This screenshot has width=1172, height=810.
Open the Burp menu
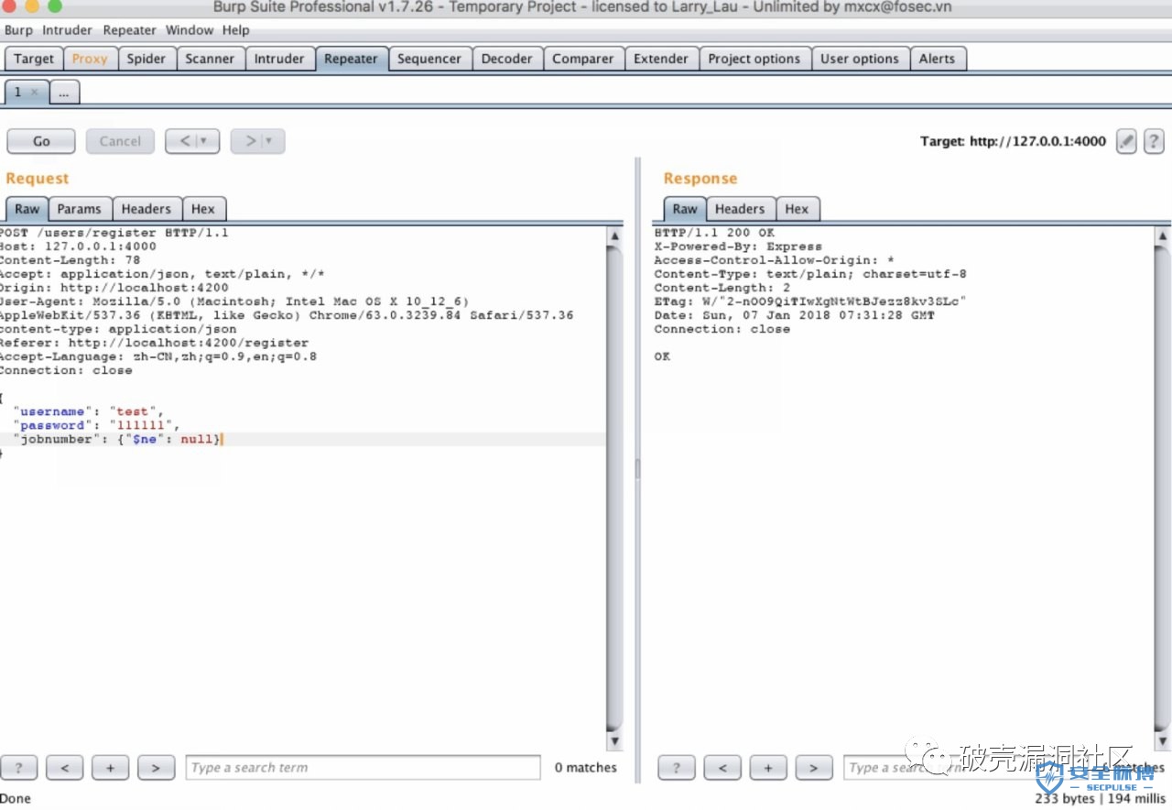(18, 30)
